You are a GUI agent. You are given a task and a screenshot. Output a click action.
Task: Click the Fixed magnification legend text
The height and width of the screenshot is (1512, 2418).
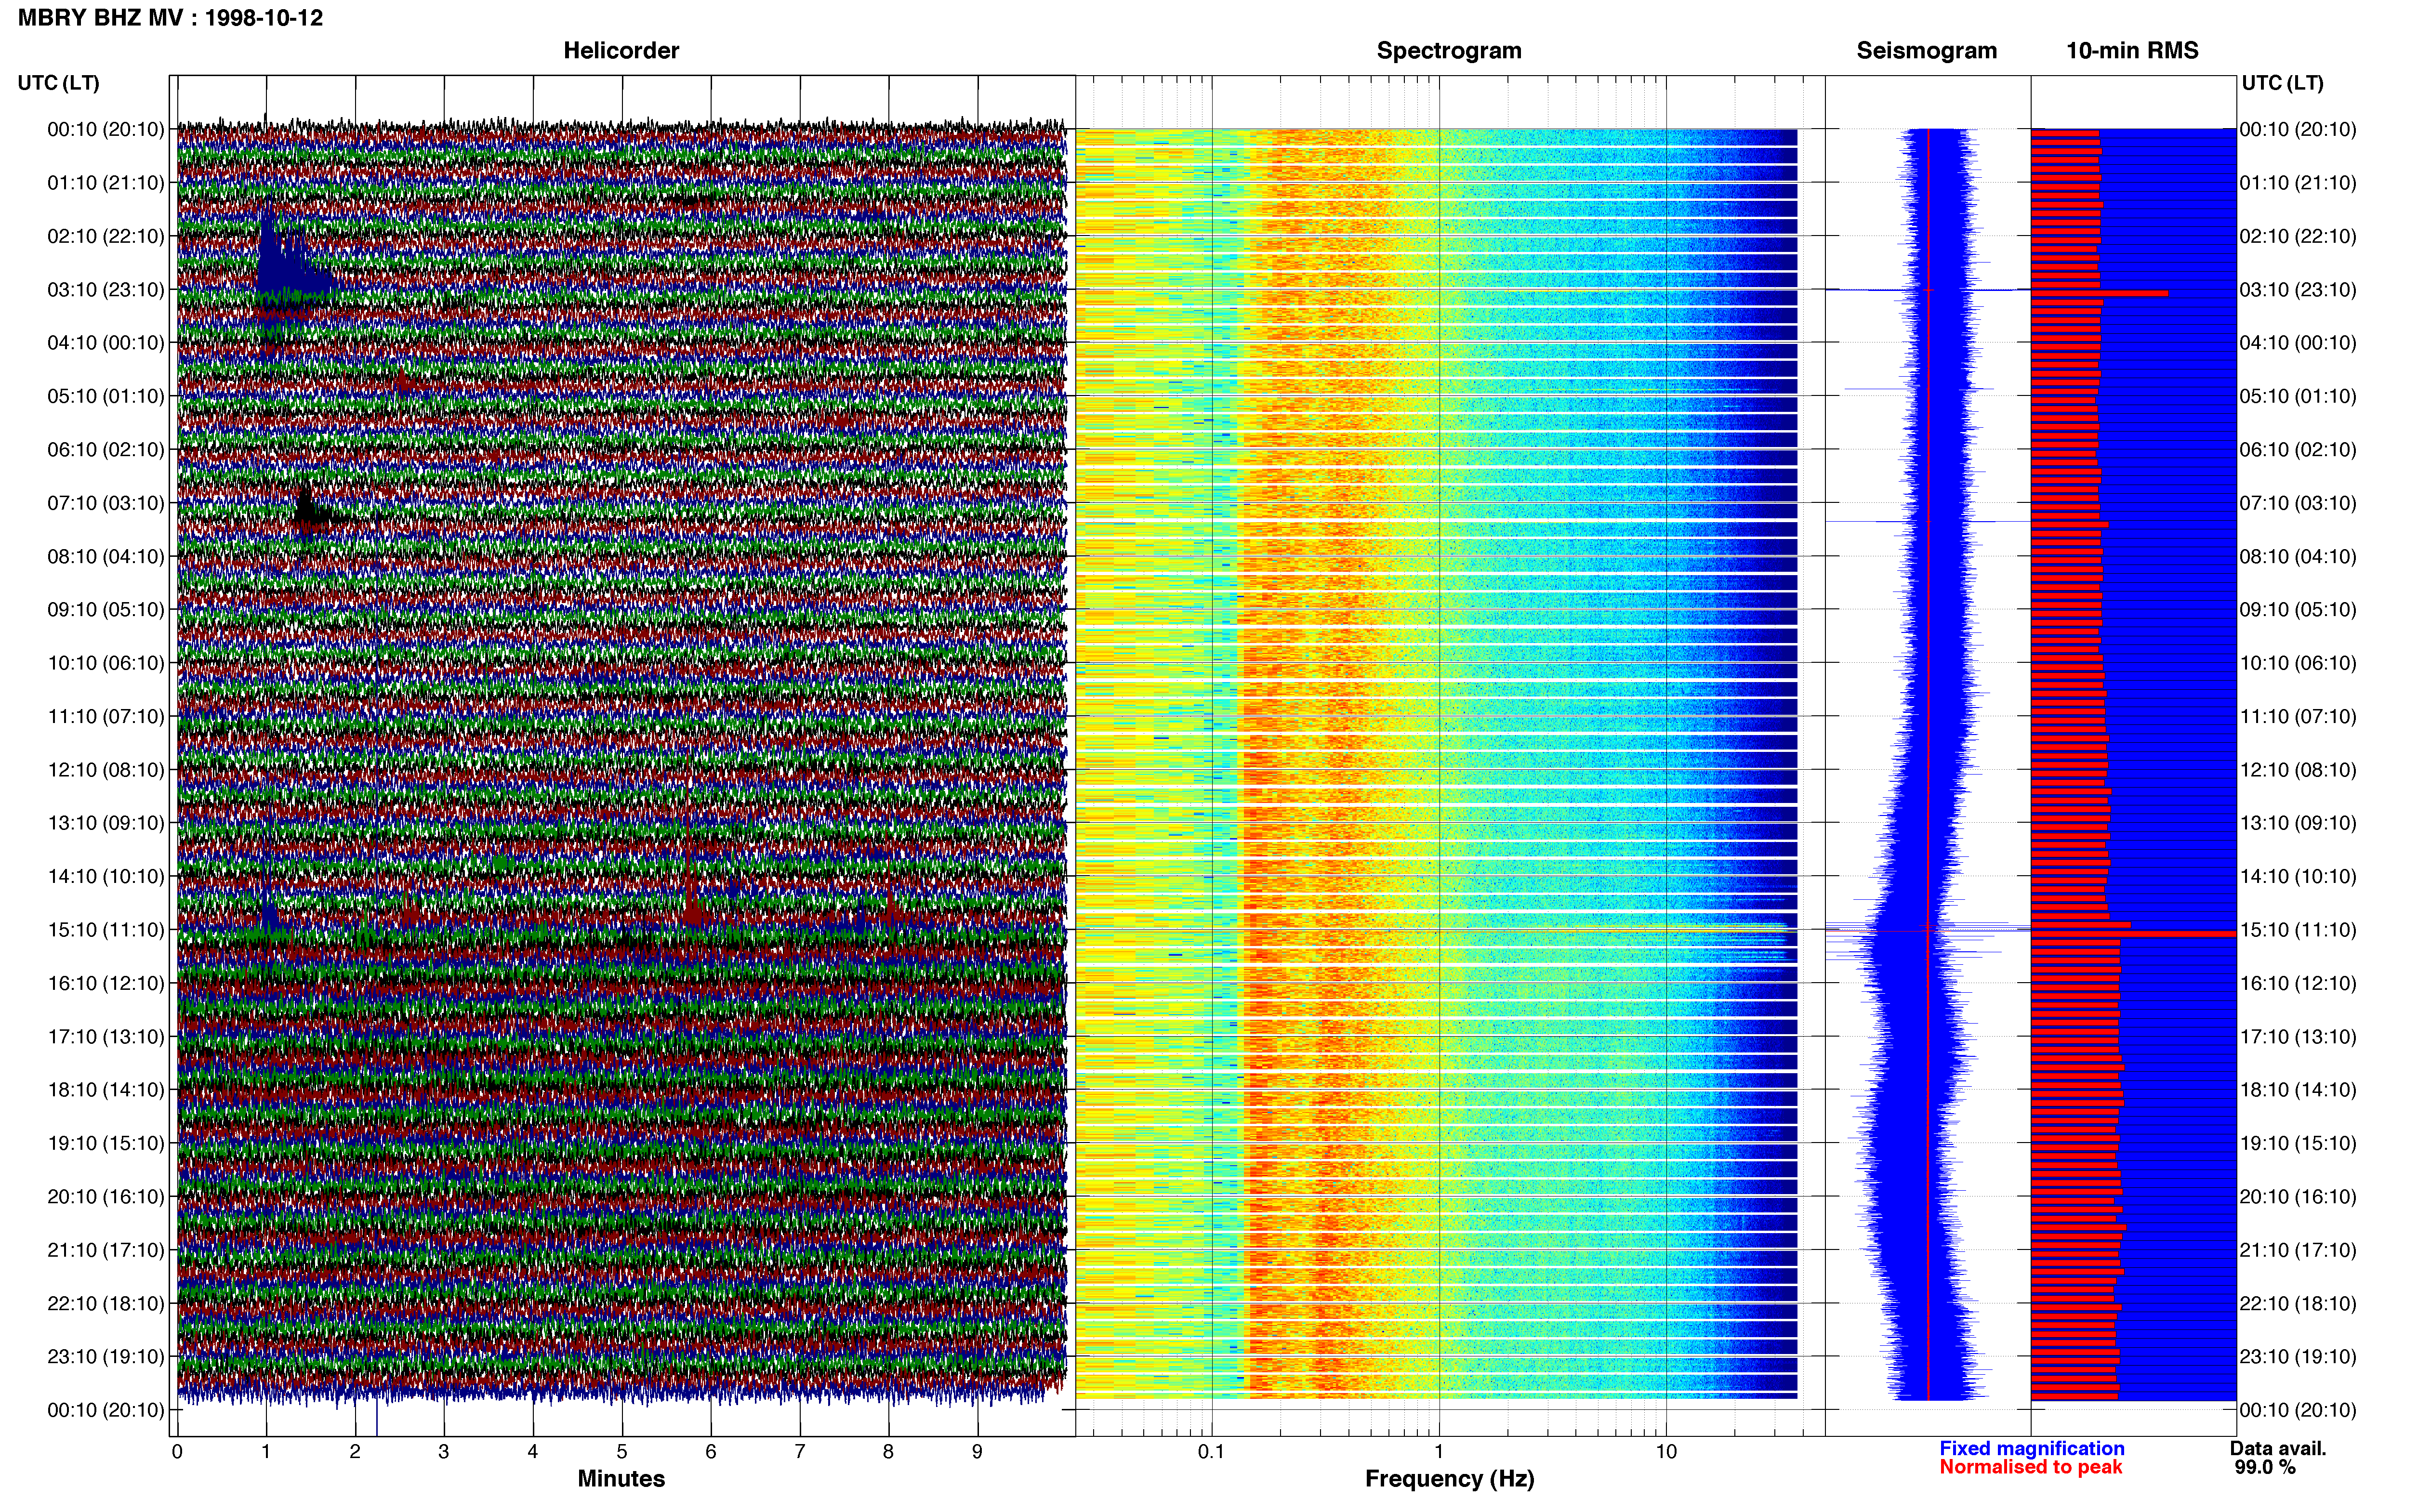point(2031,1448)
